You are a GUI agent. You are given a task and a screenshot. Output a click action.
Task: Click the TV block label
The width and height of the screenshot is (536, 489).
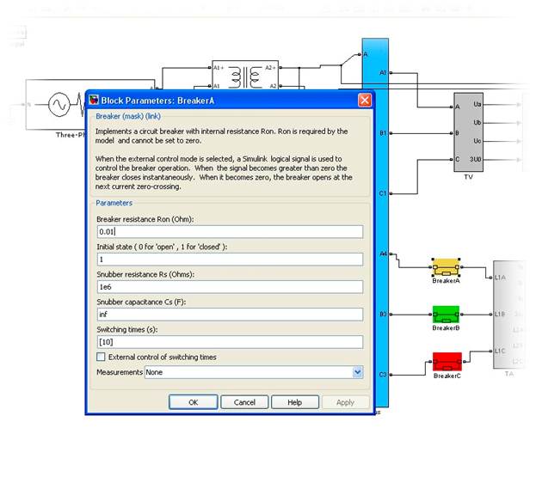click(x=468, y=177)
